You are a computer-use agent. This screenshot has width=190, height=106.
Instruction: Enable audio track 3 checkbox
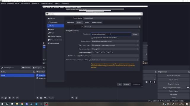pos(99,52)
